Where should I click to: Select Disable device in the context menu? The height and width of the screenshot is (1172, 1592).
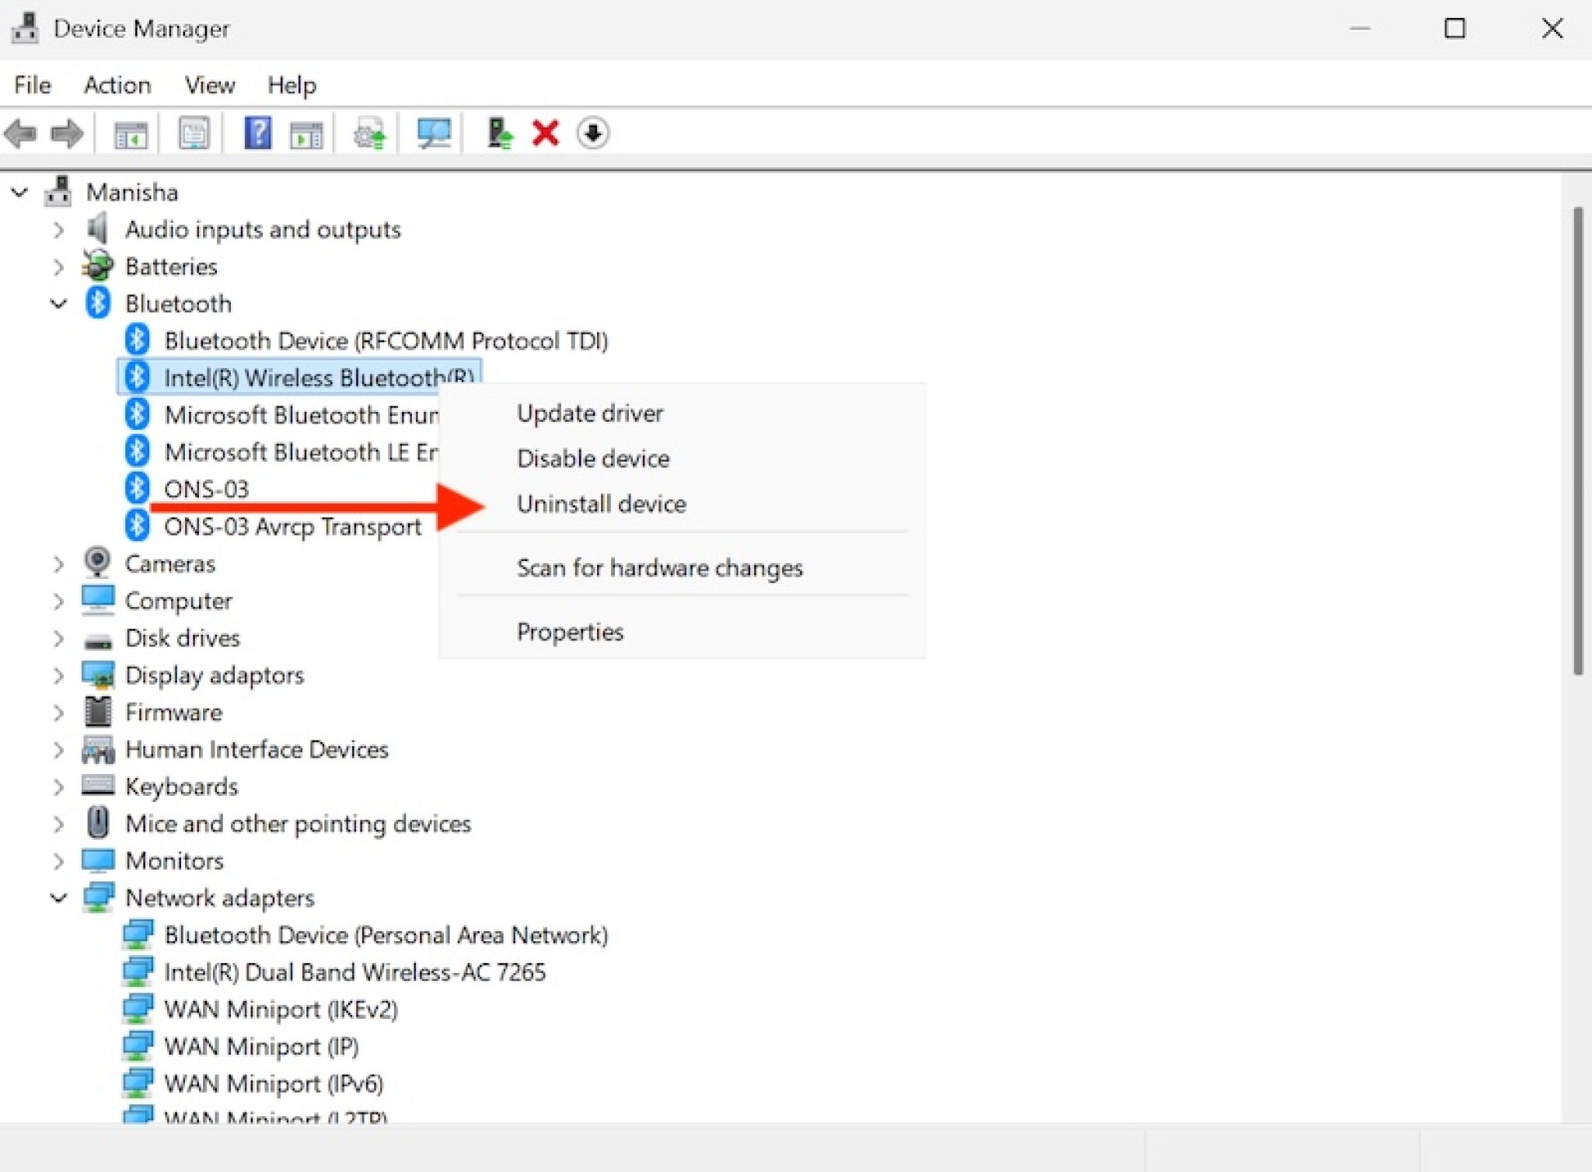click(x=592, y=459)
